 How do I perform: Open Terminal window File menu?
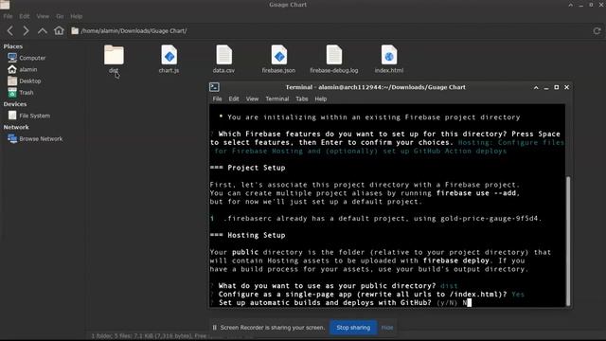pos(217,99)
